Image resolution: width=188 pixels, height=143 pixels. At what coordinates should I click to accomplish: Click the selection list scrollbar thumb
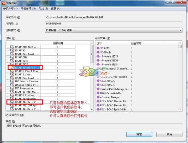click(92, 54)
